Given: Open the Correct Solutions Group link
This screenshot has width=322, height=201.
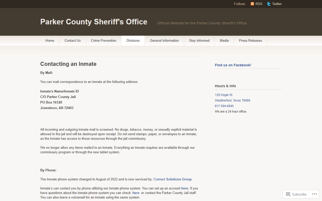Looking at the screenshot, I should pyautogui.click(x=173, y=179).
